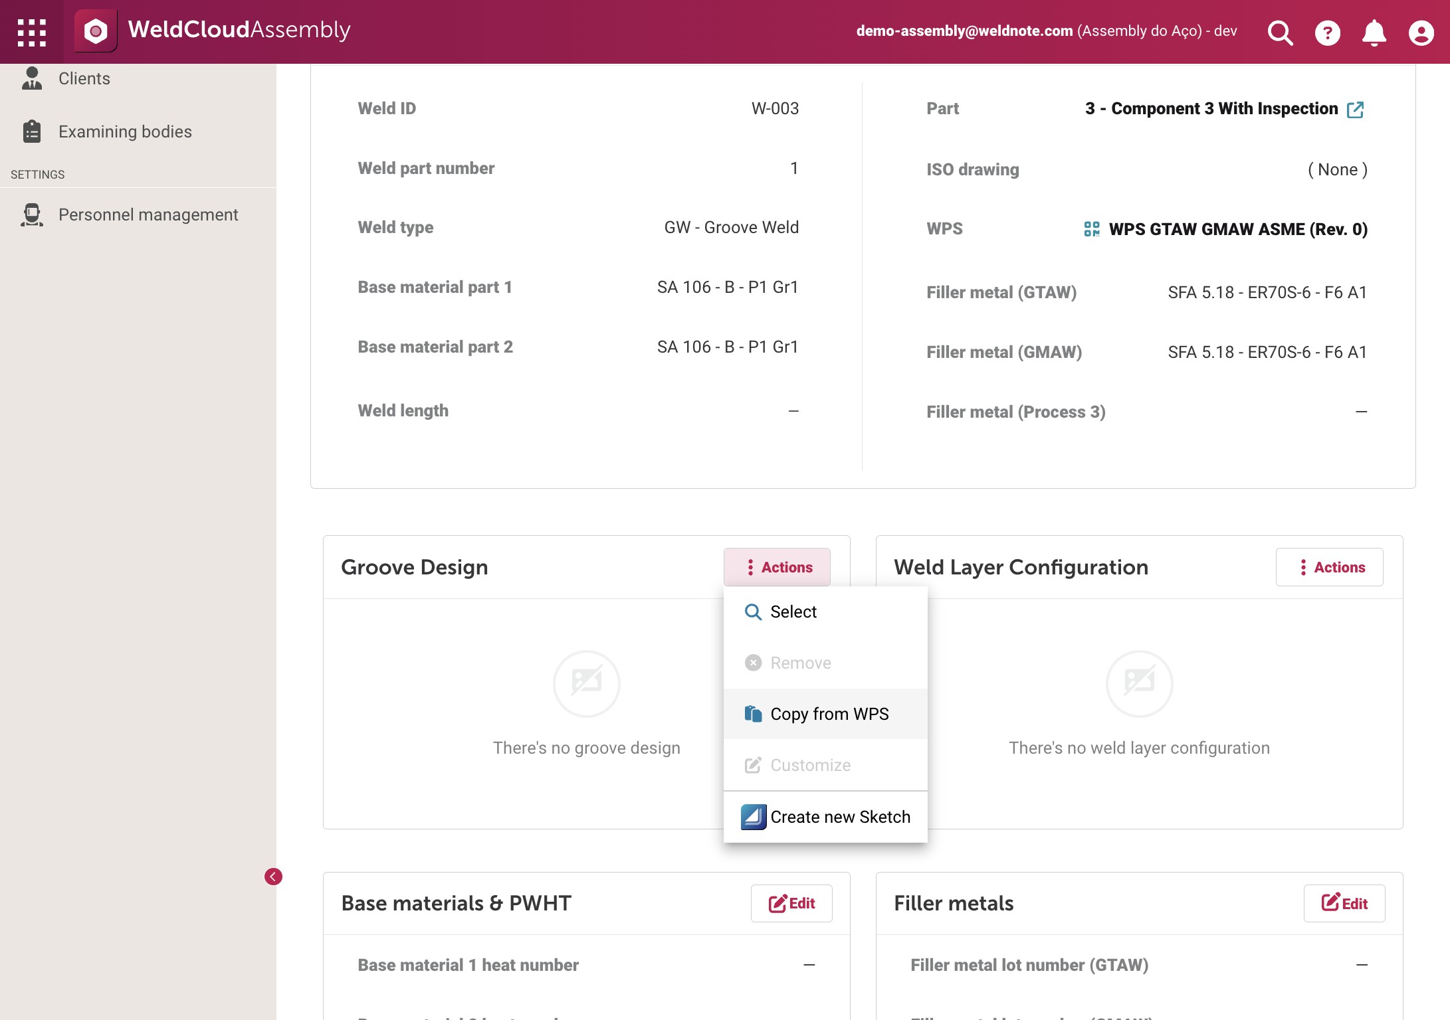1450x1020 pixels.
Task: Click Filler metal (GMAW) value SFA 5.18
Action: tap(1267, 352)
